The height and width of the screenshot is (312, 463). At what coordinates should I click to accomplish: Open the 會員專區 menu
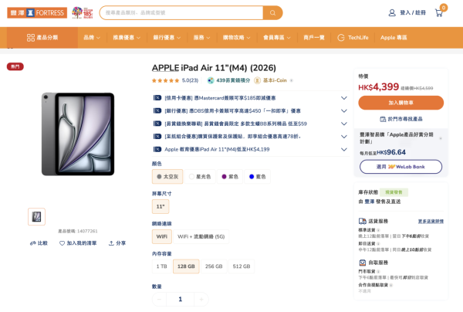click(277, 38)
